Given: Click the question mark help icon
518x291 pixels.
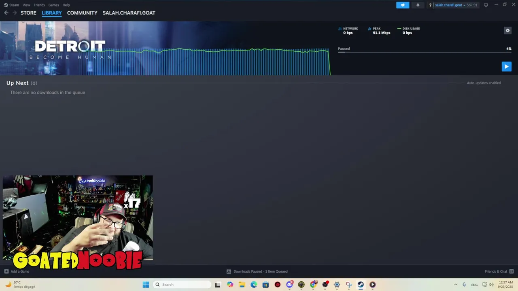Looking at the screenshot, I should coord(430,5).
